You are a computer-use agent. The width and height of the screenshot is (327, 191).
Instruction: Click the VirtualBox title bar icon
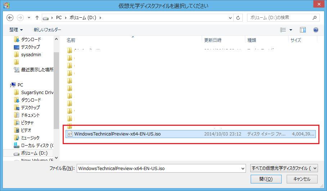click(6, 5)
